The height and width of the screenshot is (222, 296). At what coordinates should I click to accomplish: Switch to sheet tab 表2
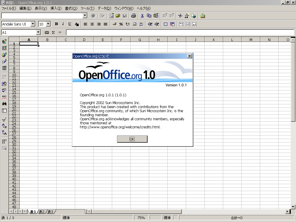click(x=42, y=212)
